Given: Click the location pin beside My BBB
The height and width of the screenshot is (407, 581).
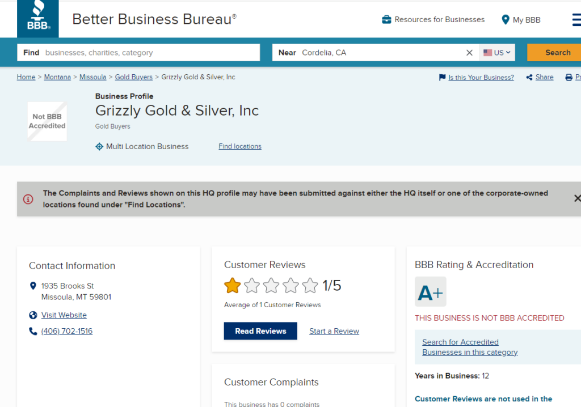Looking at the screenshot, I should tap(506, 20).
